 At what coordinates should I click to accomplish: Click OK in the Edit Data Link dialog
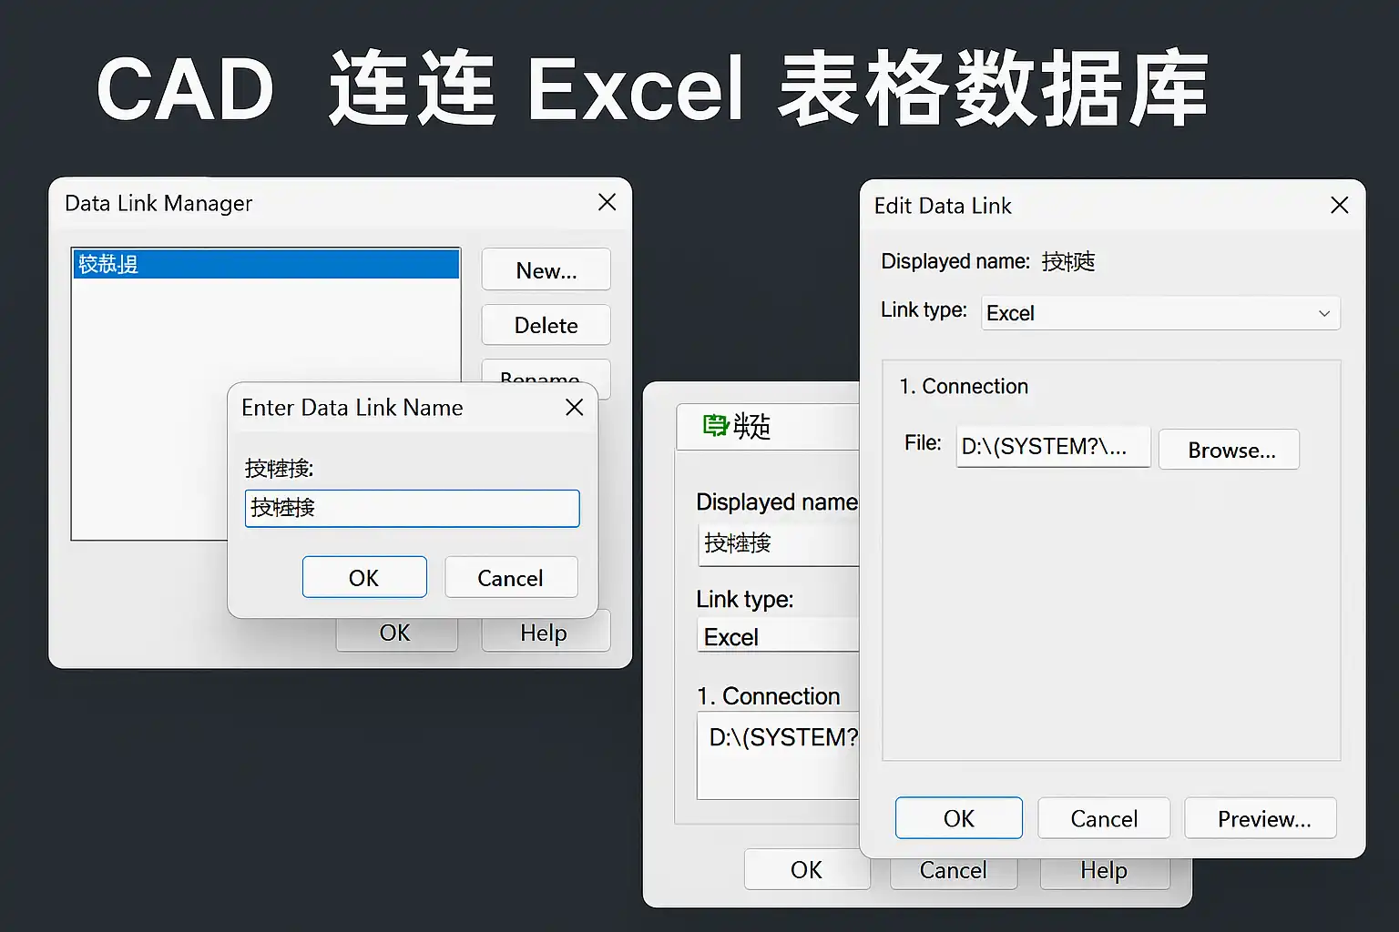(959, 817)
